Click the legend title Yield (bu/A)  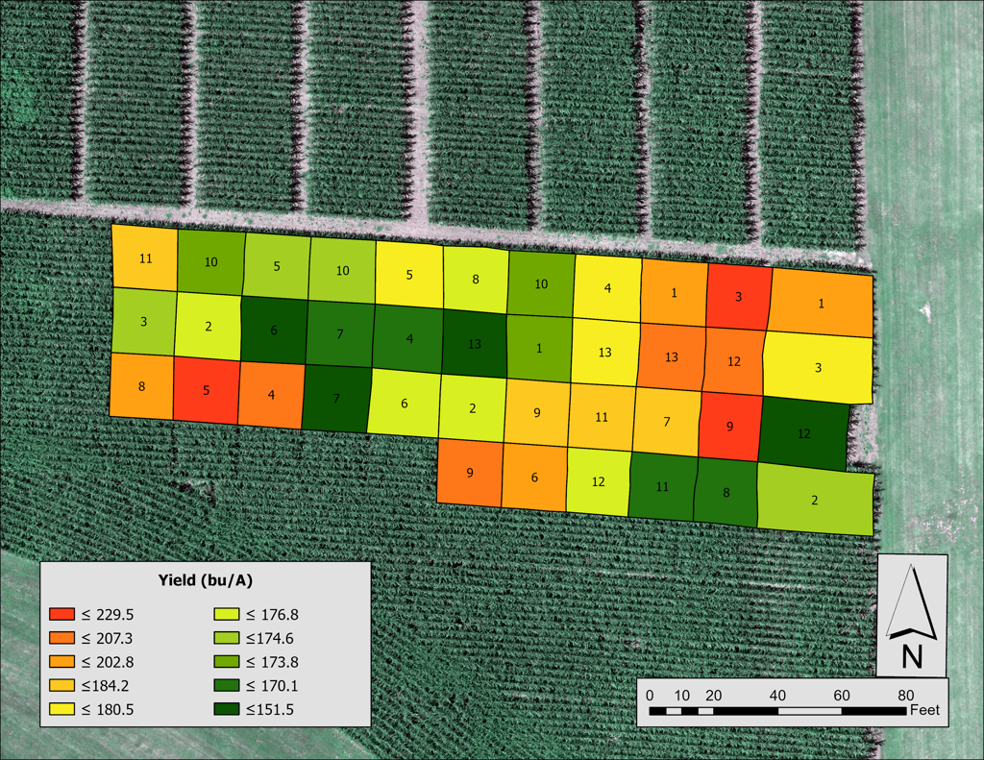(x=206, y=580)
